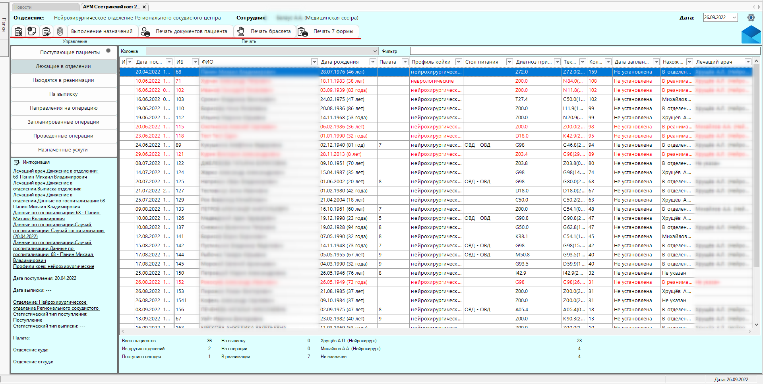Open Отделение: Нейрохирургическое отделение link
The width and height of the screenshot is (763, 384).
(x=56, y=305)
